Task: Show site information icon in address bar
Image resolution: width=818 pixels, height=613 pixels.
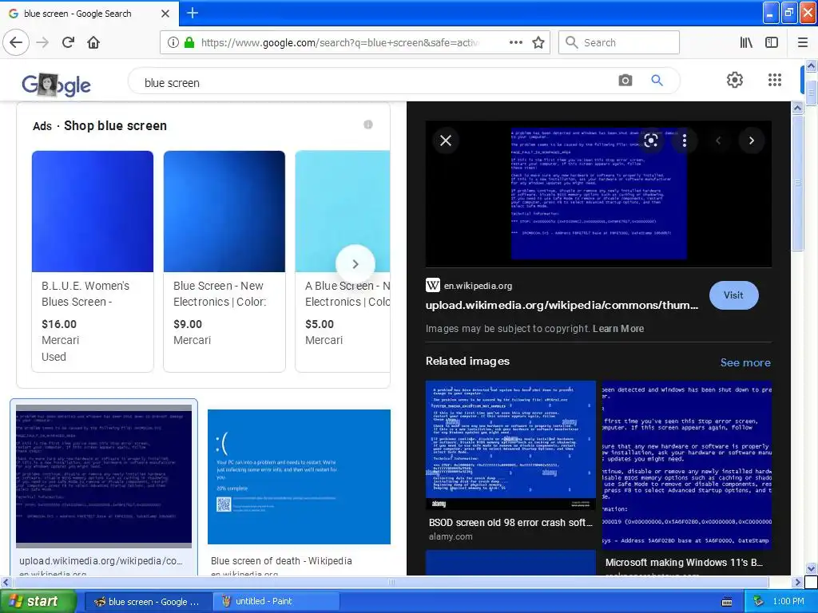Action: tap(173, 42)
